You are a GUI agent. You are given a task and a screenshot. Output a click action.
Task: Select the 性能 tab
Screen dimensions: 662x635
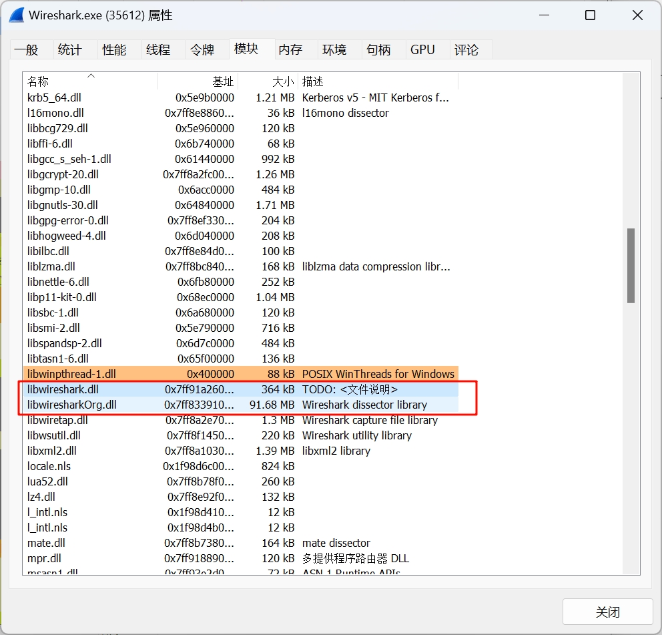[114, 50]
